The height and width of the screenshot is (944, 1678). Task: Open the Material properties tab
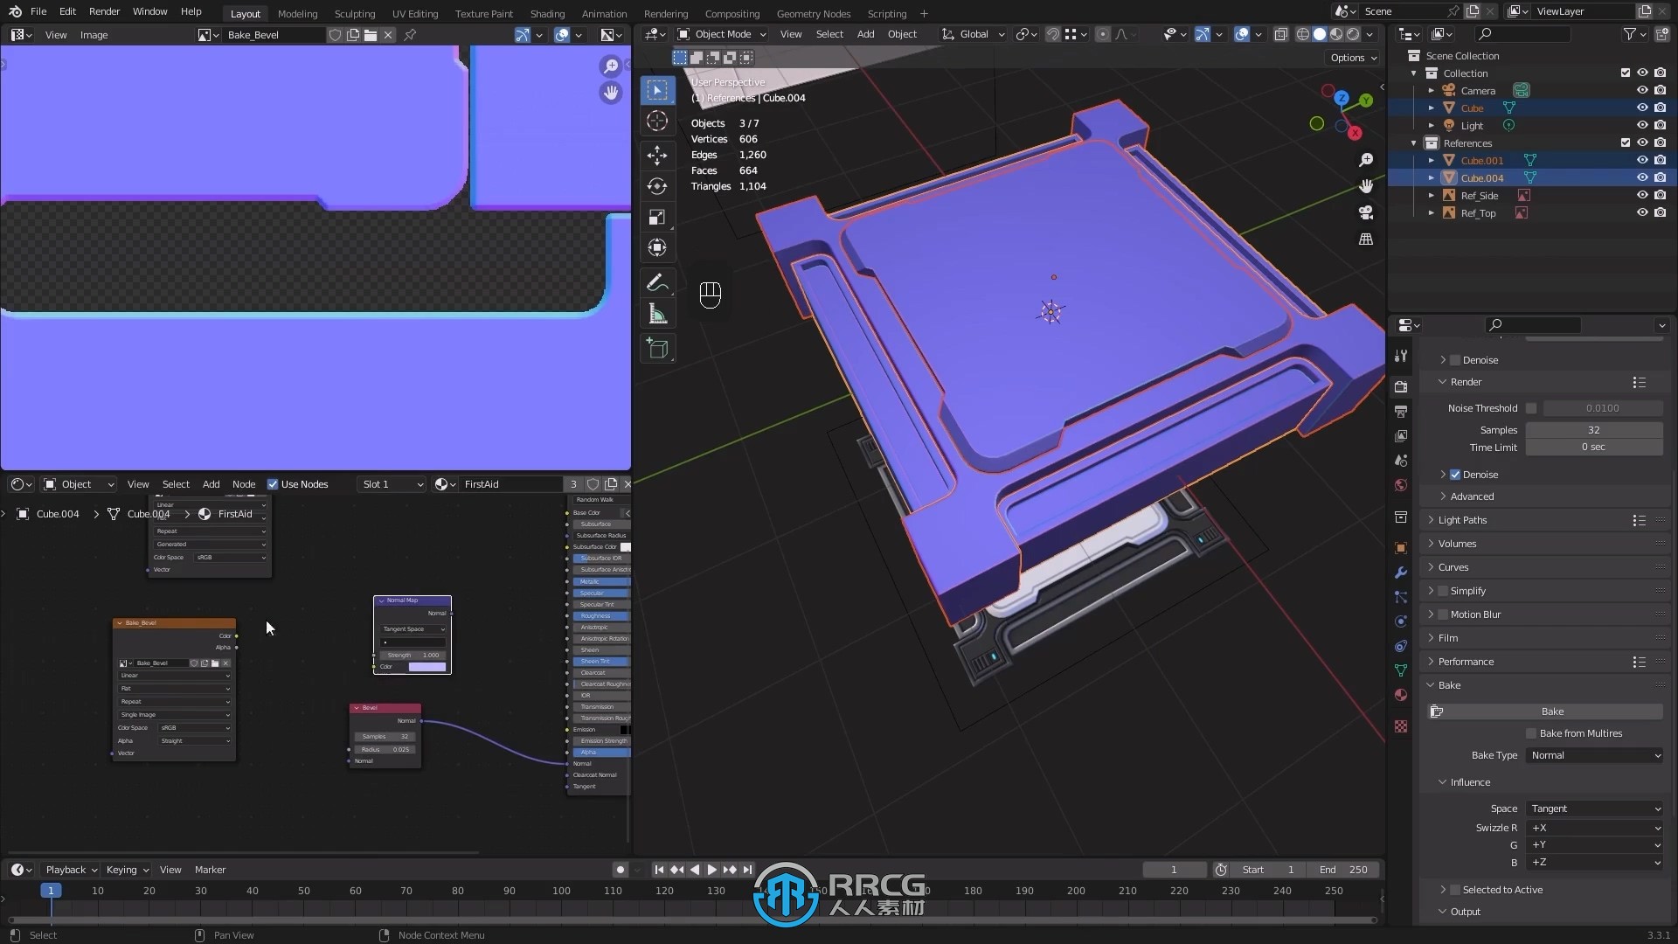[1401, 695]
